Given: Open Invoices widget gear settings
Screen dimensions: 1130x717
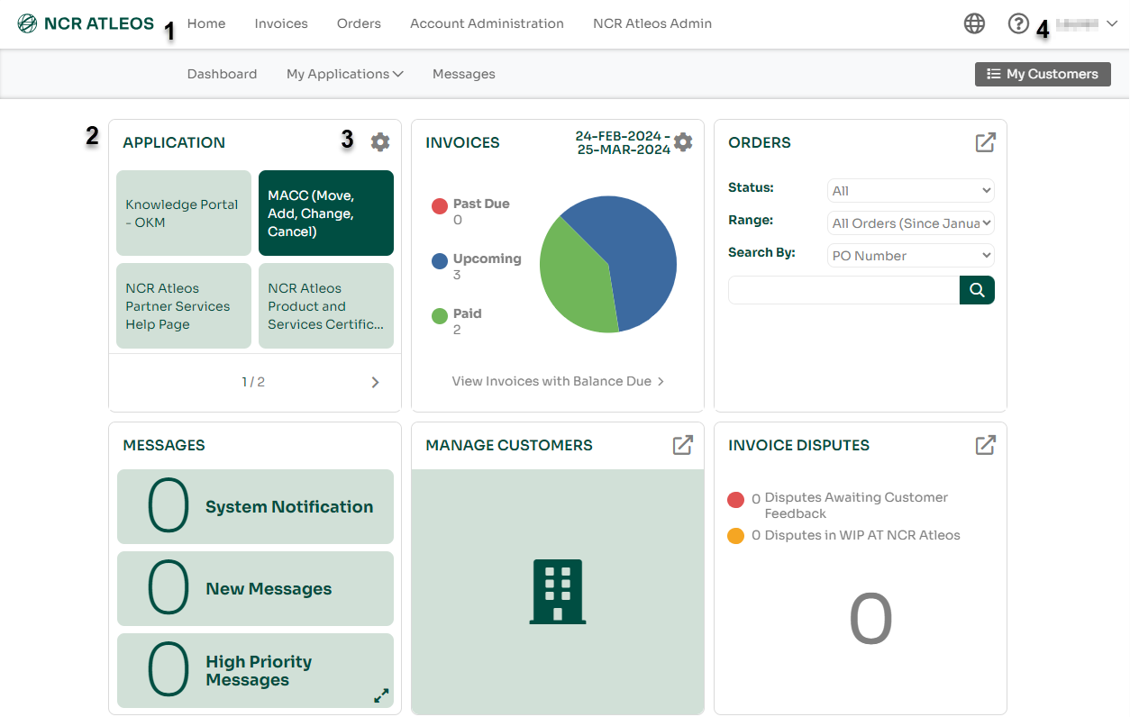Looking at the screenshot, I should (x=683, y=141).
